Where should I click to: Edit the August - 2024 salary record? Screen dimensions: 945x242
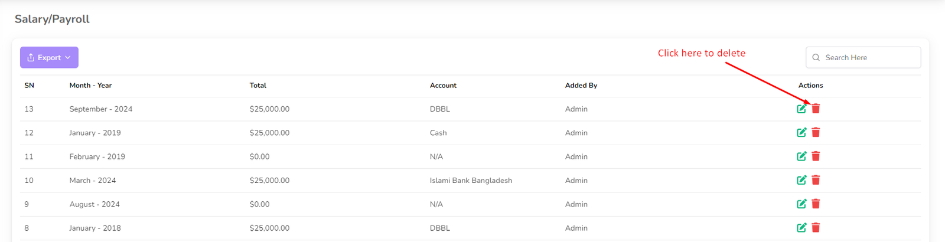(801, 204)
